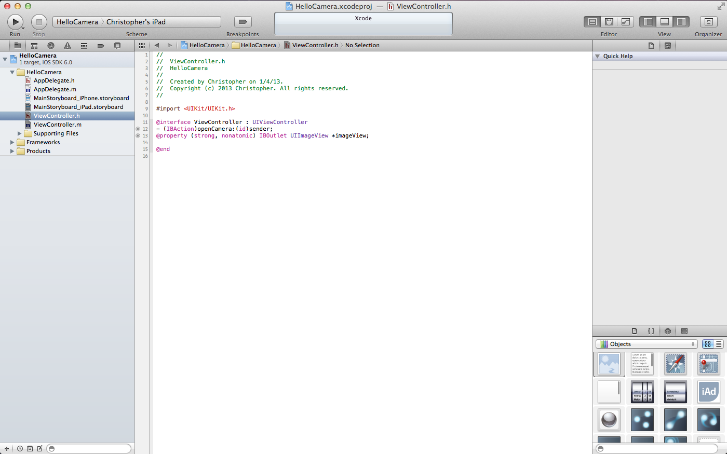The height and width of the screenshot is (454, 727).
Task: Collapse the Quick Help section
Action: (x=597, y=56)
